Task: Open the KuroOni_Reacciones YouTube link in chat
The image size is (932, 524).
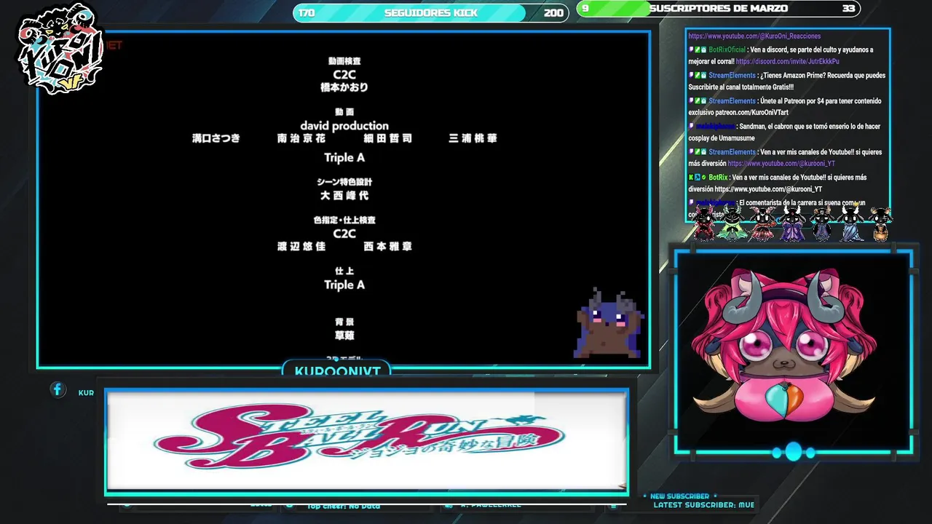Action: click(754, 36)
